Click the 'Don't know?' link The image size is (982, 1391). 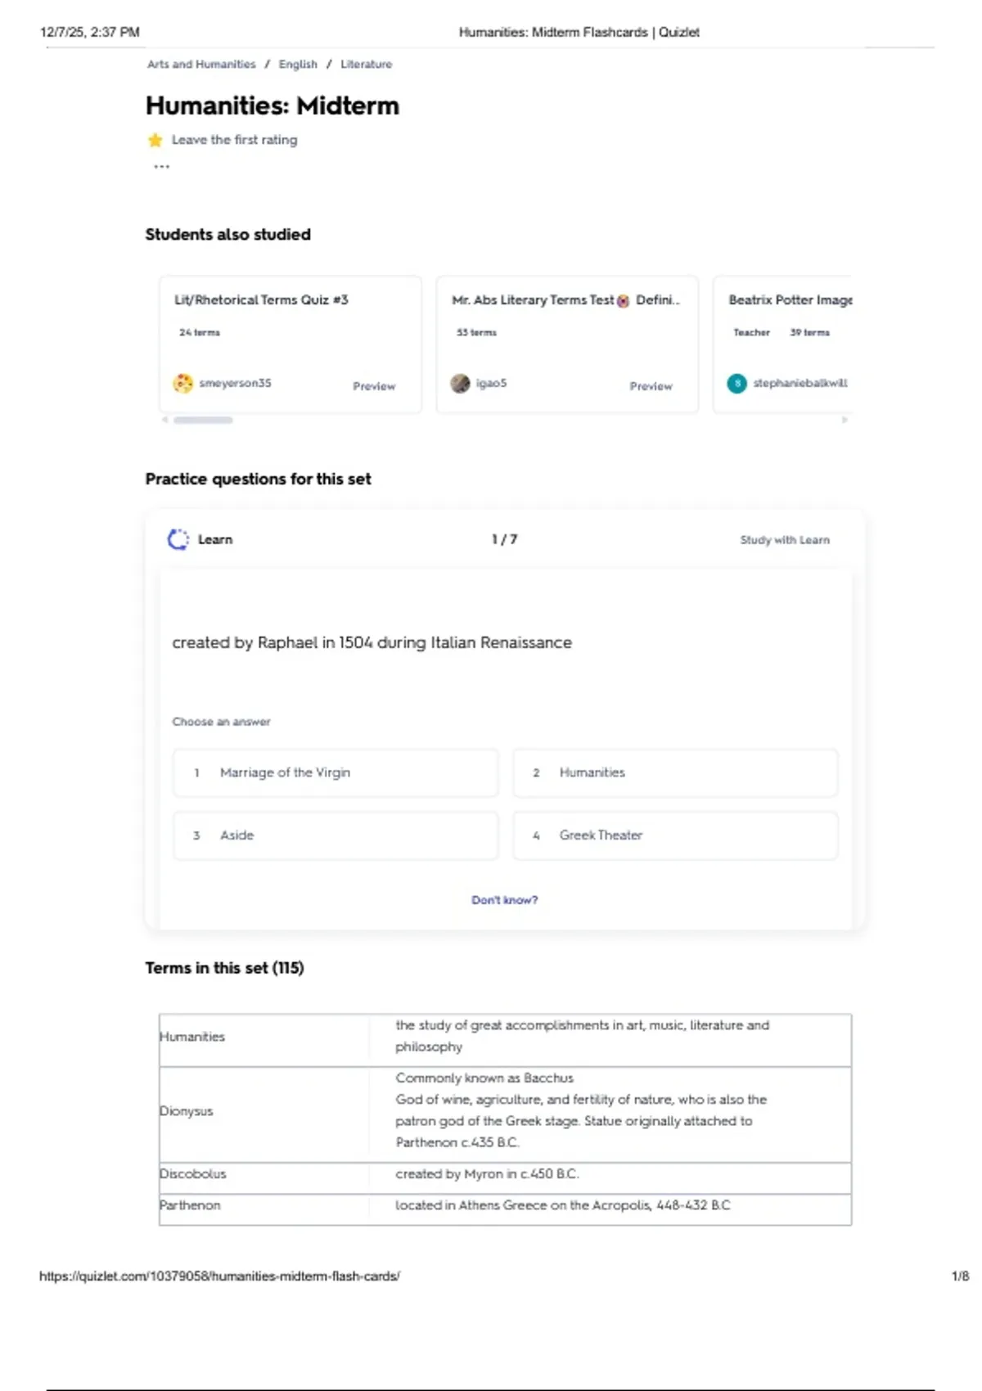504,900
